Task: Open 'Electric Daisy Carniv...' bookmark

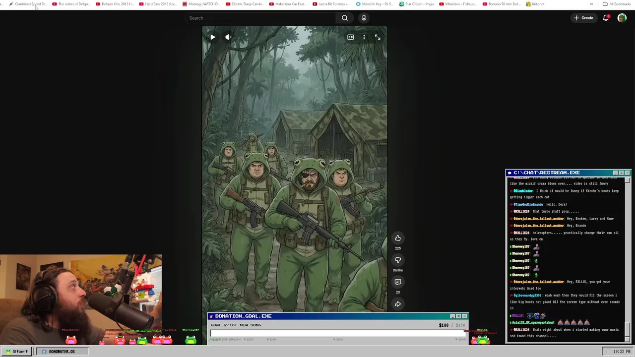Action: (x=245, y=4)
